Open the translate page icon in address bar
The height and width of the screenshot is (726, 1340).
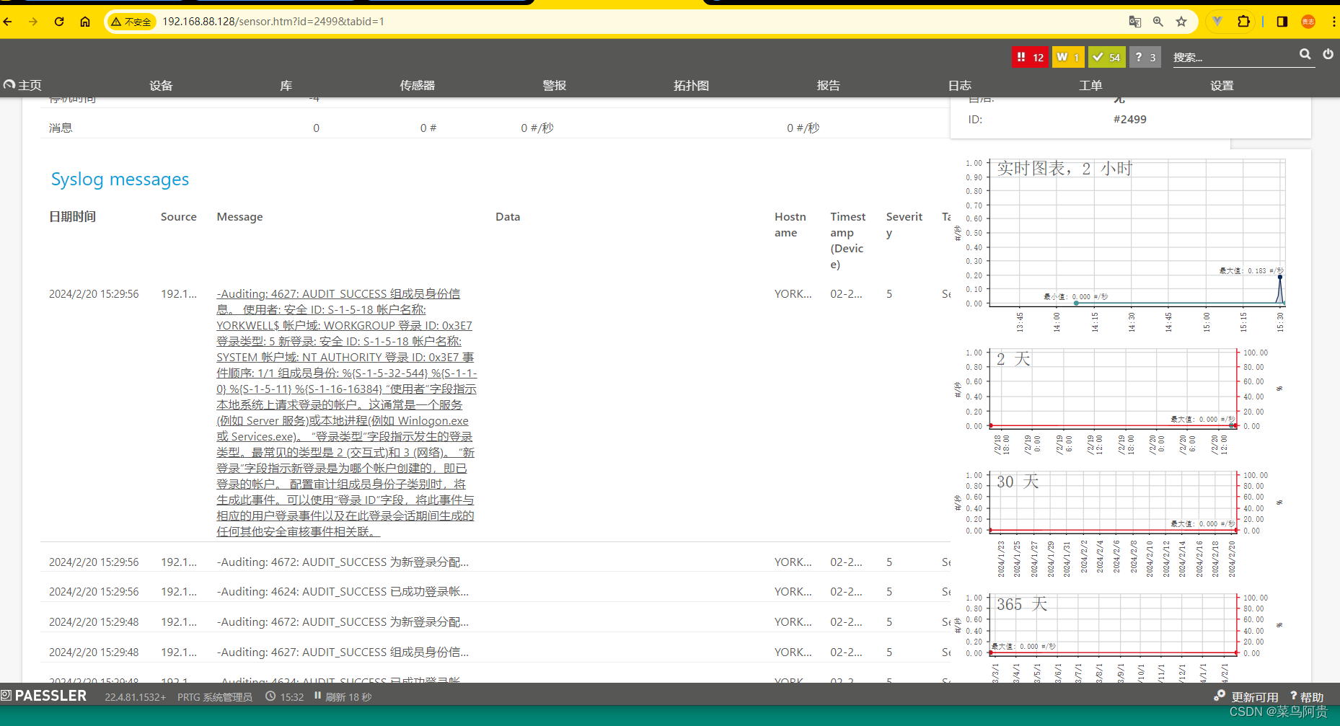[1134, 22]
